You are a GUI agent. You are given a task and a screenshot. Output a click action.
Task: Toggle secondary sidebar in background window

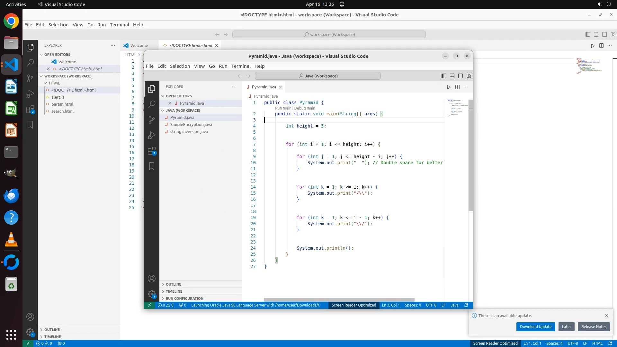click(604, 34)
